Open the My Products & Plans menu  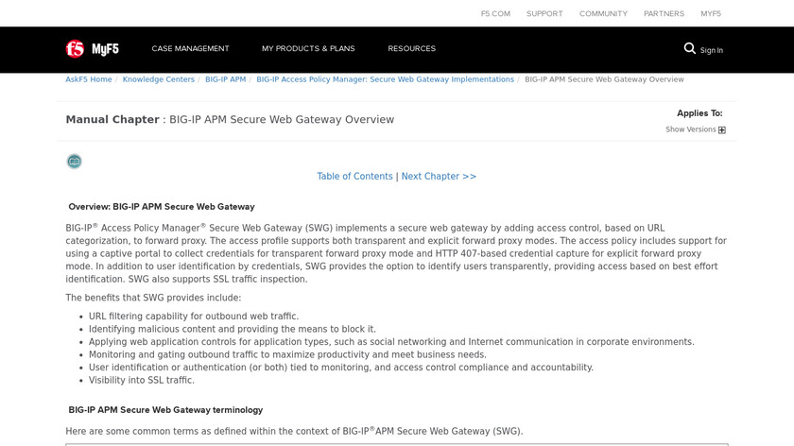308,49
